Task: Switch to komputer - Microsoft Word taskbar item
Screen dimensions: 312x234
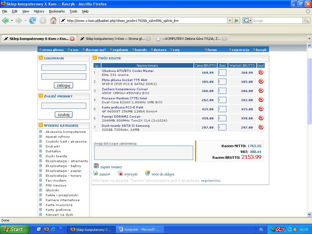Action: pyautogui.click(x=140, y=229)
